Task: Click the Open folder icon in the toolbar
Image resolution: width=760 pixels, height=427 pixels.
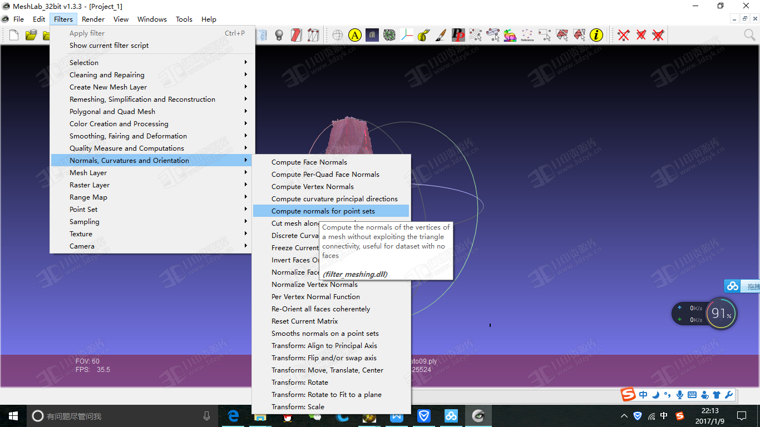Action: click(x=31, y=36)
